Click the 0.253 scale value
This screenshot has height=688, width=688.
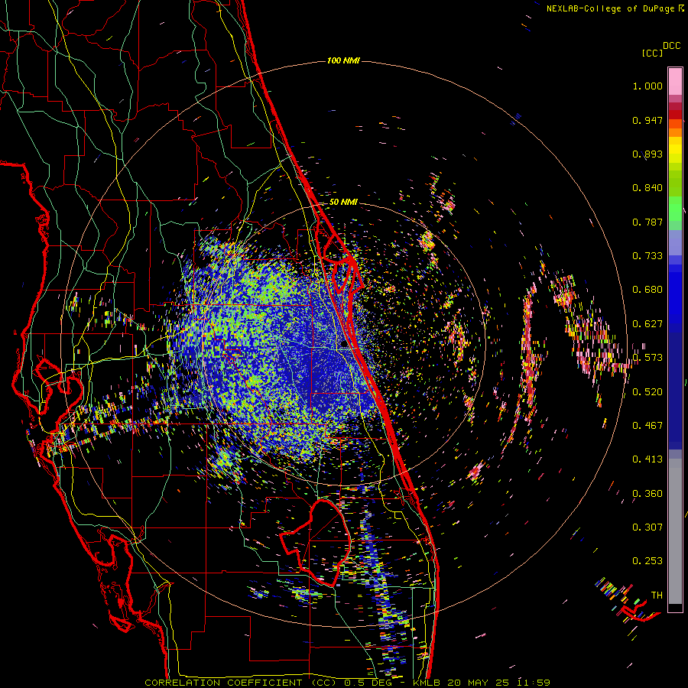click(647, 561)
